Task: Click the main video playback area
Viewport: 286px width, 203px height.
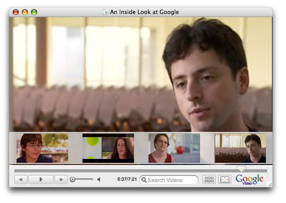Action: click(141, 74)
